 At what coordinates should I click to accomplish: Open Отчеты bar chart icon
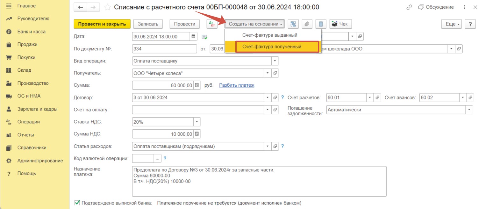[9, 135]
